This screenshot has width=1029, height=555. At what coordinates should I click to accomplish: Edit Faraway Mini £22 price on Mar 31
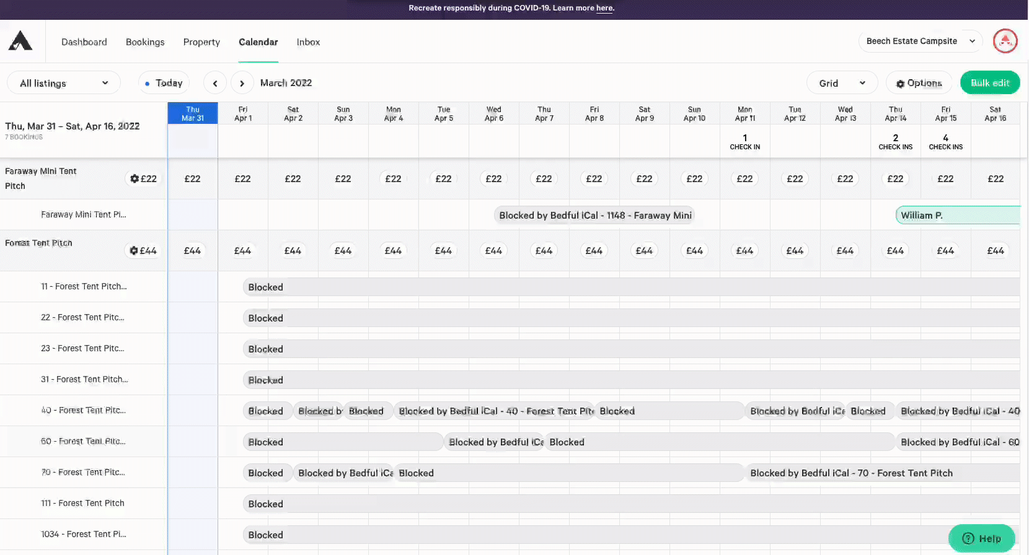[x=193, y=178]
